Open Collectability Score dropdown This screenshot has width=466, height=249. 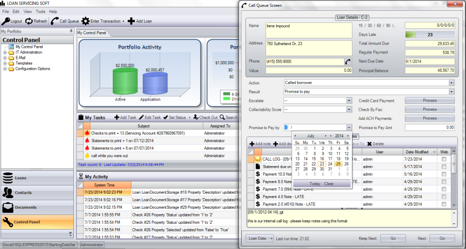pyautogui.click(x=349, y=110)
